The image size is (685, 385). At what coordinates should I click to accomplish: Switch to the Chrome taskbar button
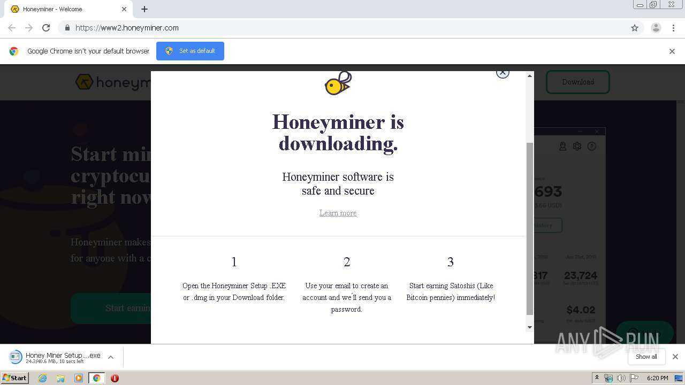click(x=96, y=378)
